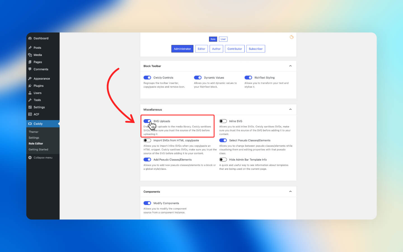Open Role Editor submenu item
403x252 pixels.
pos(36,144)
